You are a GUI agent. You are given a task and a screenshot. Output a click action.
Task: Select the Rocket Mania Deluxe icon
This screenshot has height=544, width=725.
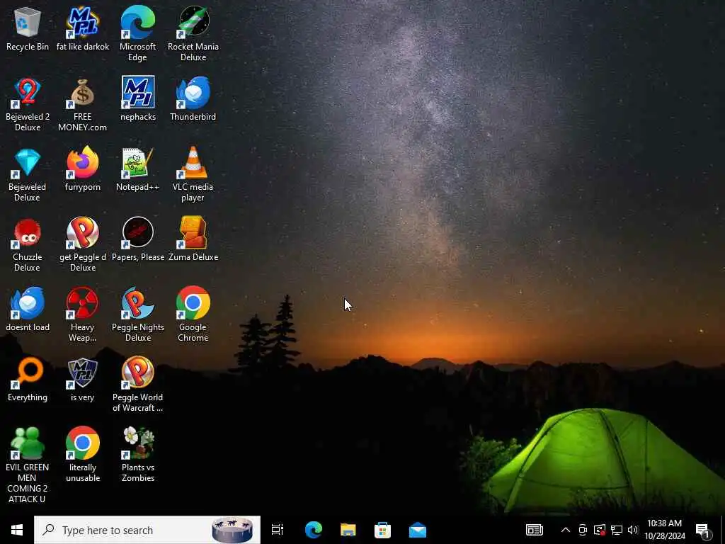[193, 22]
